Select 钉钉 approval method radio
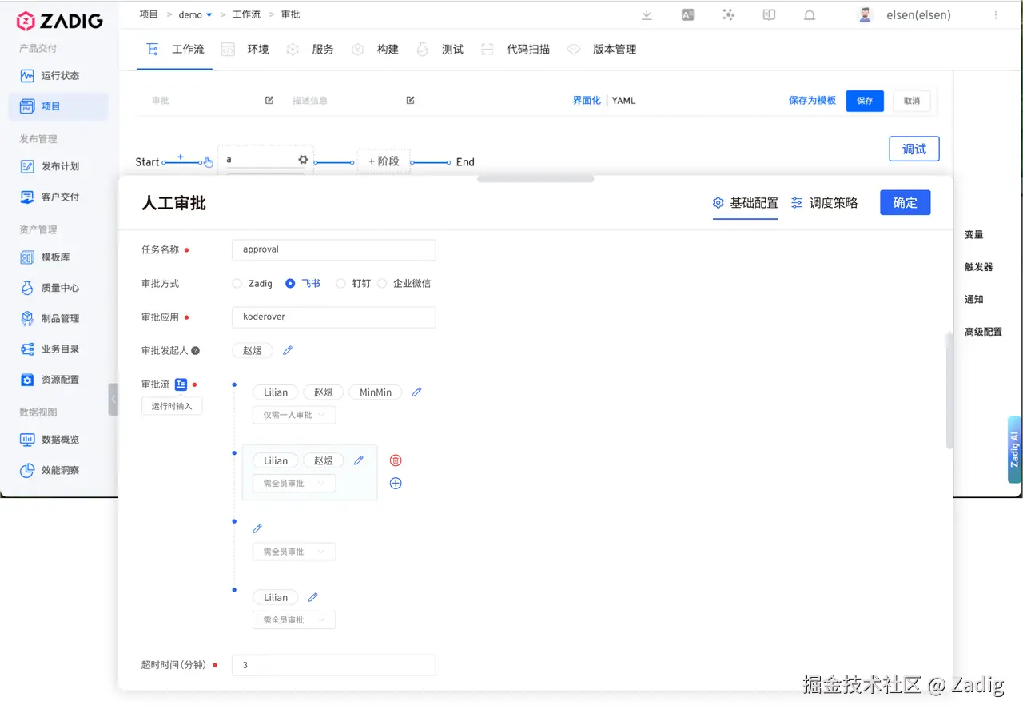The image size is (1023, 717). pos(340,283)
